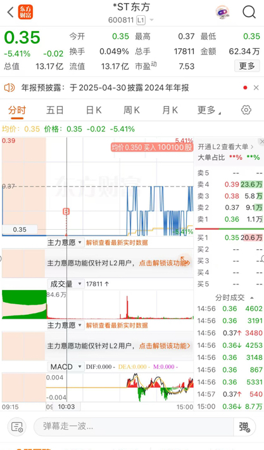Tap the 弹幕走一波 input field
This screenshot has height=450, width=264.
click(x=134, y=426)
